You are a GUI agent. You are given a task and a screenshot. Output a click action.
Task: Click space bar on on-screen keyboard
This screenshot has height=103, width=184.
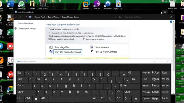[70, 99]
